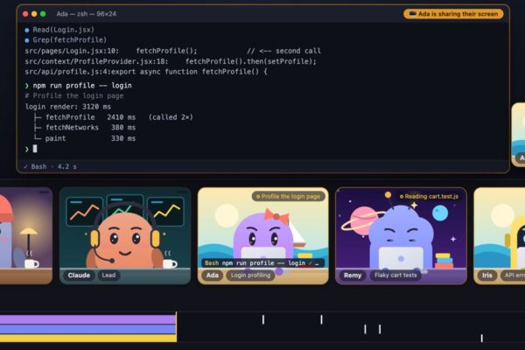The image size is (525, 350).
Task: Click the src/pages/Login.jsx:10 result line
Action: click(172, 51)
